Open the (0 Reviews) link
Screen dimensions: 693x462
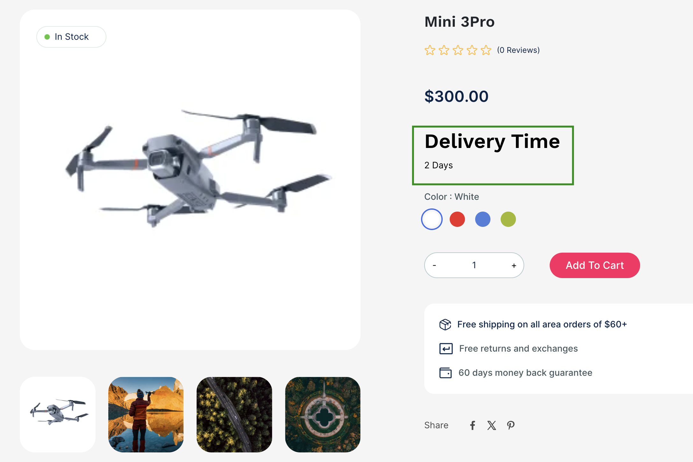518,50
